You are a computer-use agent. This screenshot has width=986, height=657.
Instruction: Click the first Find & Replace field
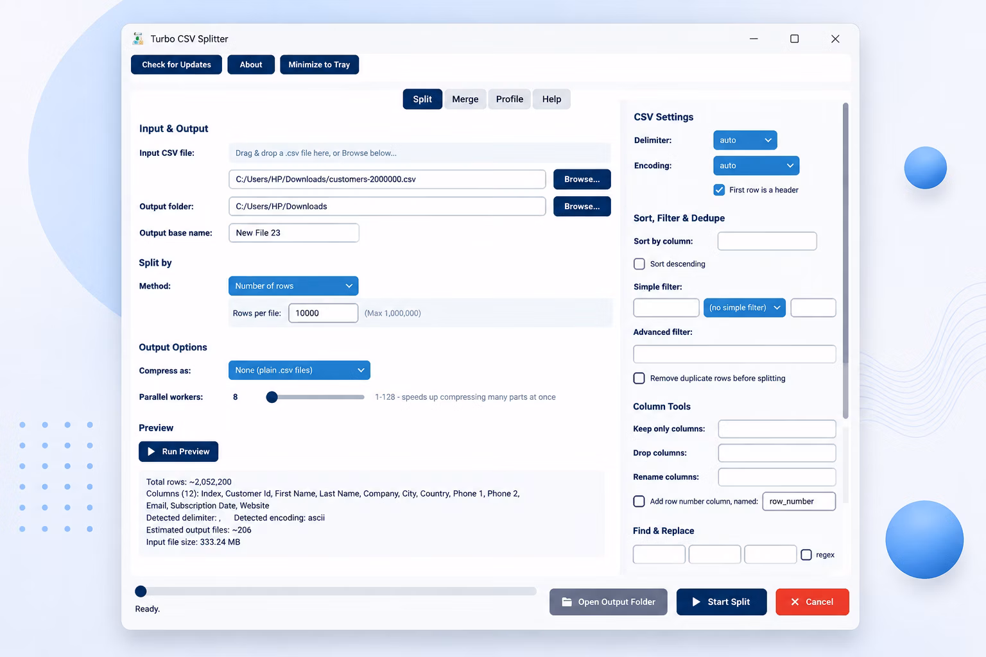point(659,554)
